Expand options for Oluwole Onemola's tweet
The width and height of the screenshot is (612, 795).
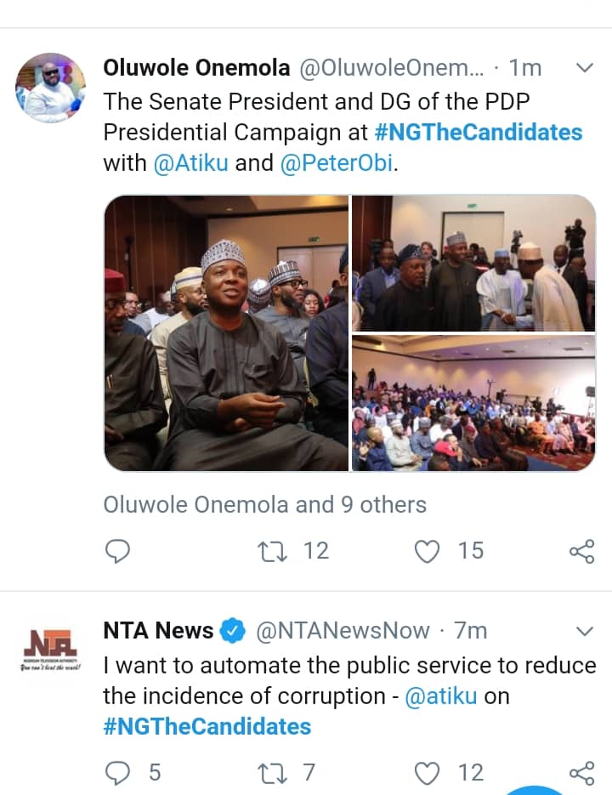tap(585, 68)
